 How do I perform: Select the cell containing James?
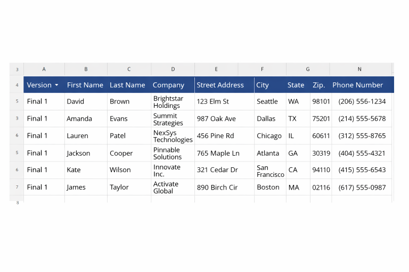pyautogui.click(x=86, y=187)
